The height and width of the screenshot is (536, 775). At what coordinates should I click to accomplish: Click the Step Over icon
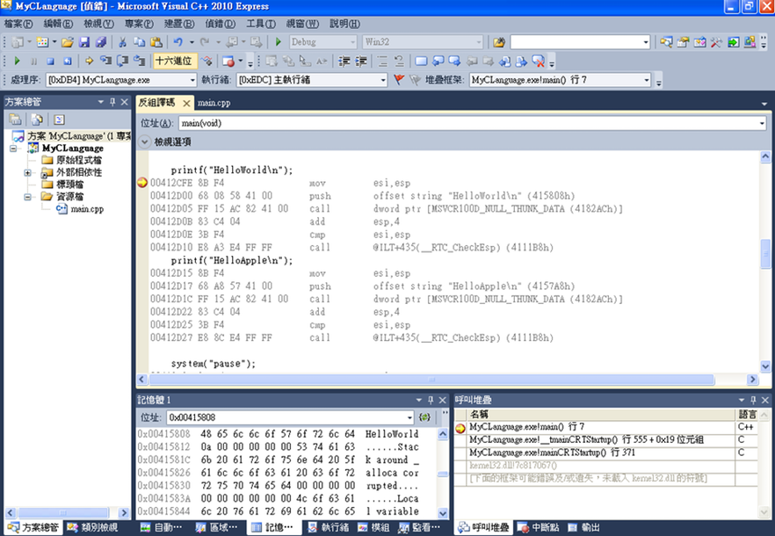pos(123,61)
